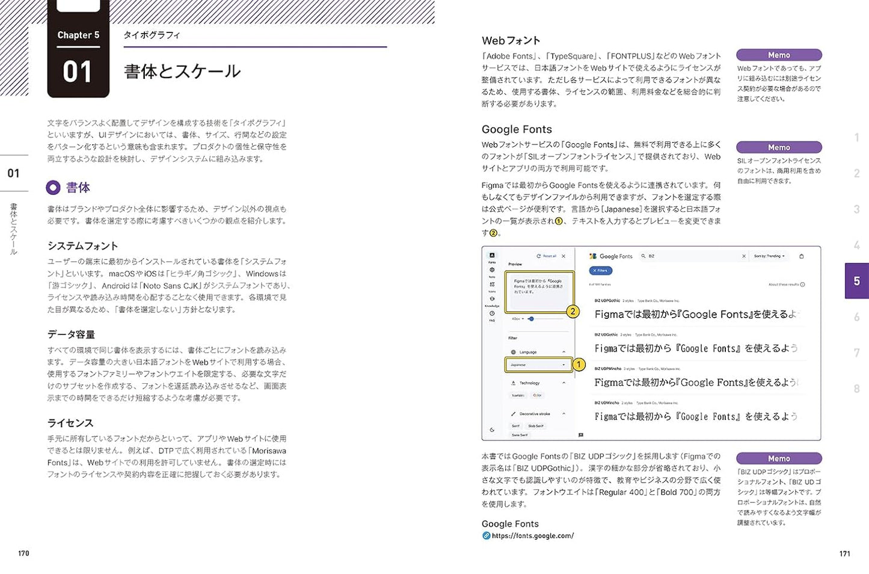Open the Icons section in sidebar
869x574 pixels.
pyautogui.click(x=492, y=285)
